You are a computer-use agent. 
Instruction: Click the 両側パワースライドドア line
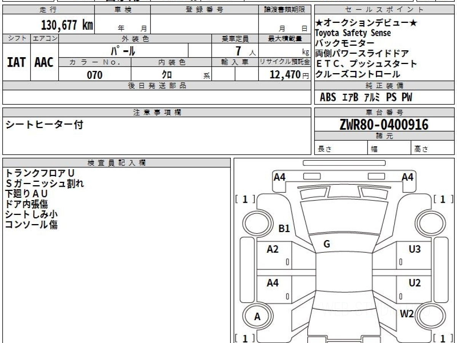coord(362,53)
